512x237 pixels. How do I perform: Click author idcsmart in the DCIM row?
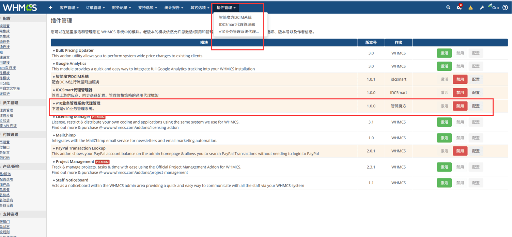(399, 79)
